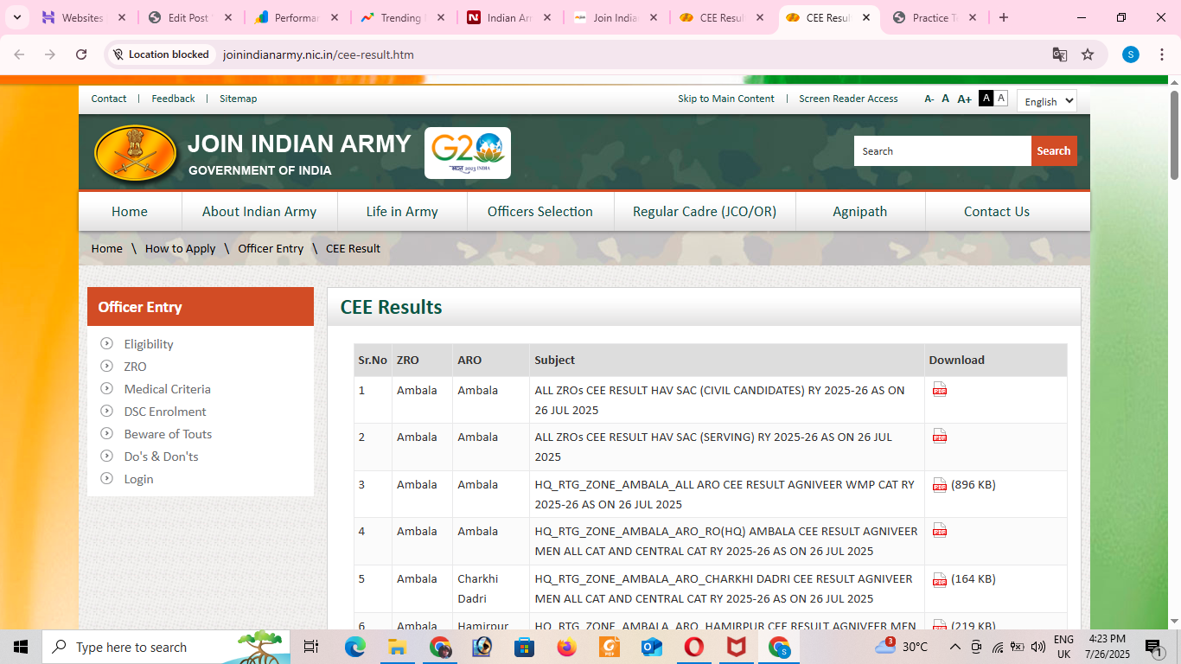Launch Opera browser from the taskbar

click(693, 647)
